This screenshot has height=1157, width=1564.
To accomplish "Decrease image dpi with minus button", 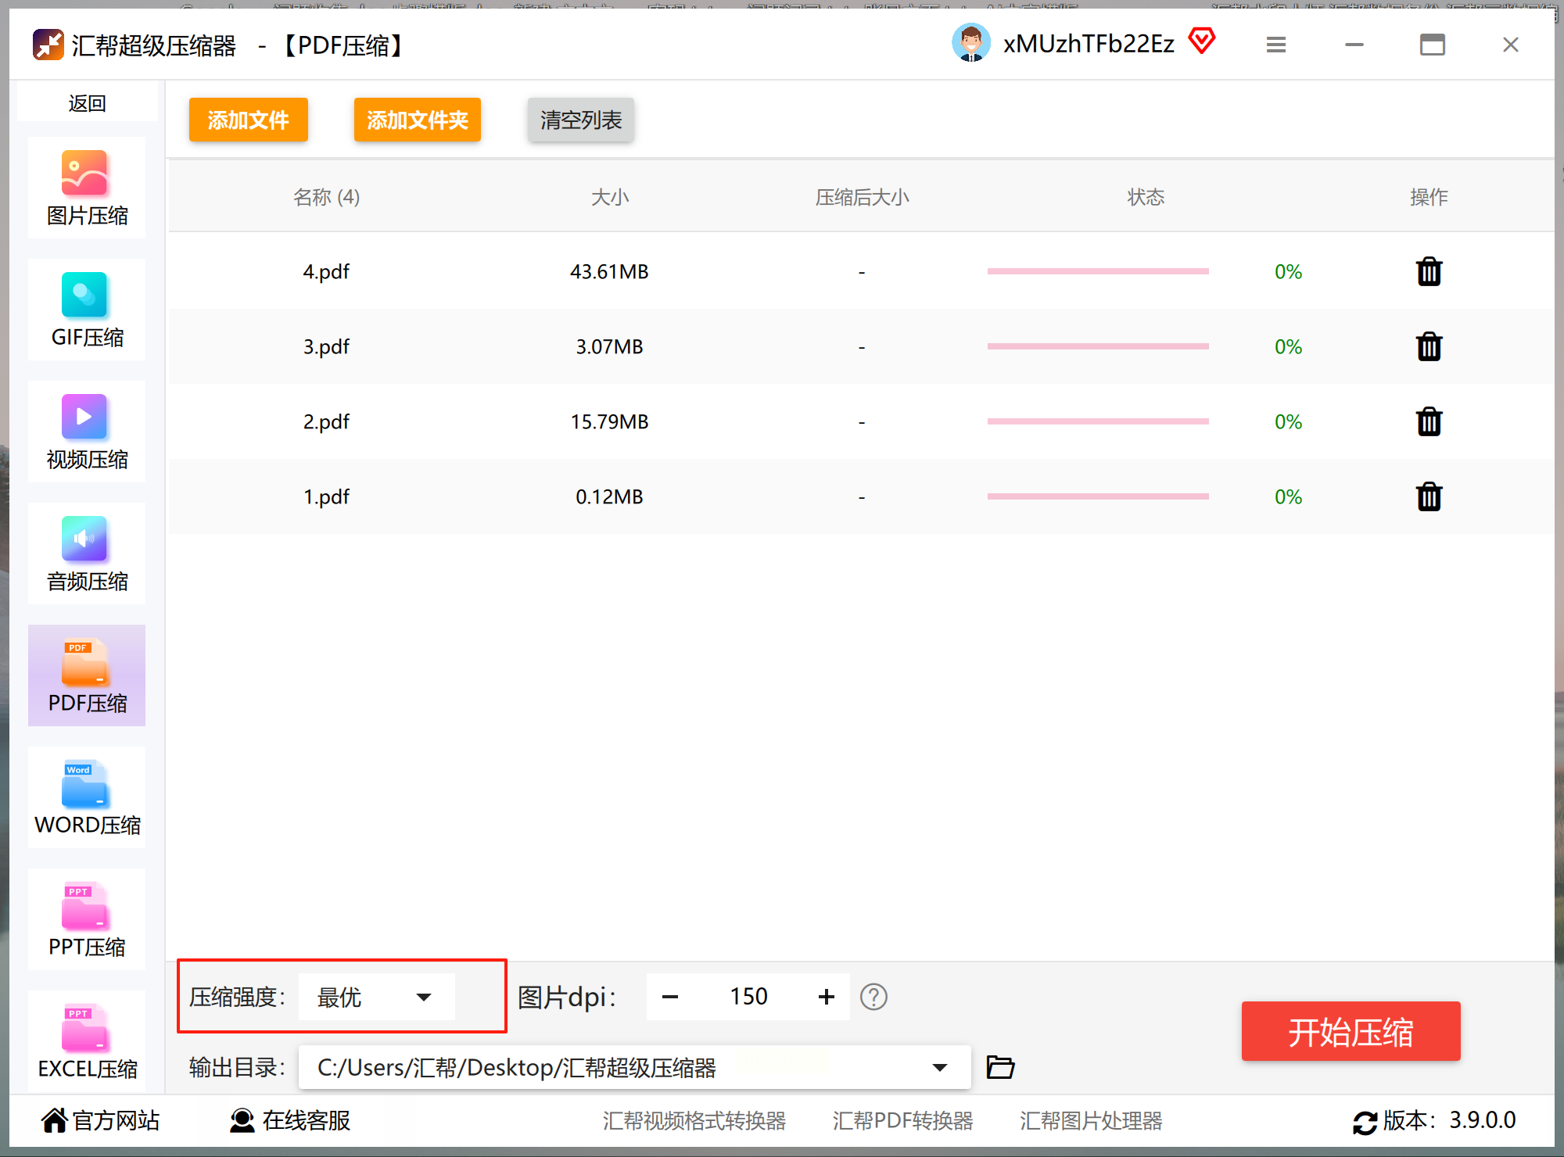I will (670, 997).
